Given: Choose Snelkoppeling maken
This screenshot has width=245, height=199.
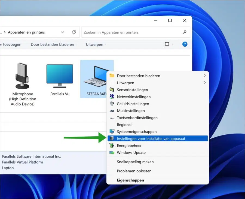Looking at the screenshot, I should [x=158, y=162].
